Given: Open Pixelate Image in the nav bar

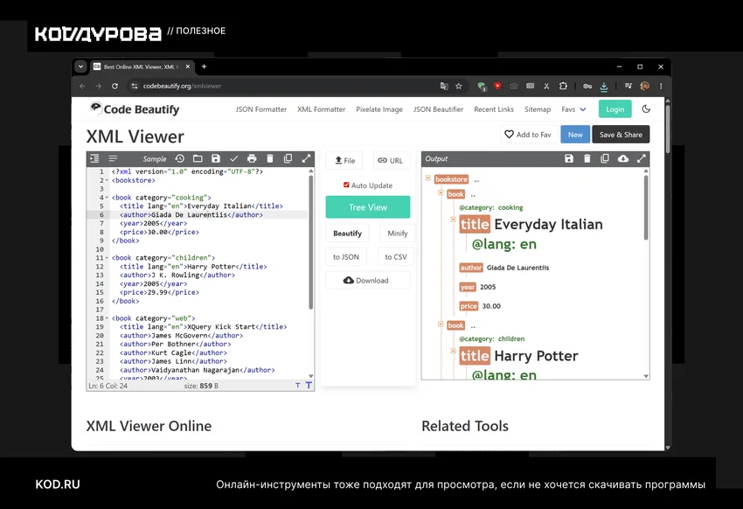Looking at the screenshot, I should coord(379,109).
